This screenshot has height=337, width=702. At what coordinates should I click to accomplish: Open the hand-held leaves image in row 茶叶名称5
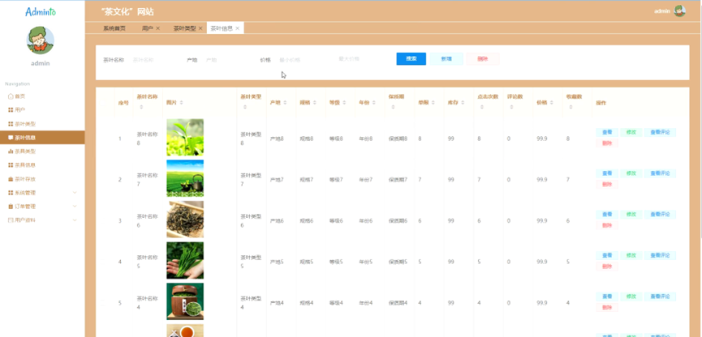point(185,261)
